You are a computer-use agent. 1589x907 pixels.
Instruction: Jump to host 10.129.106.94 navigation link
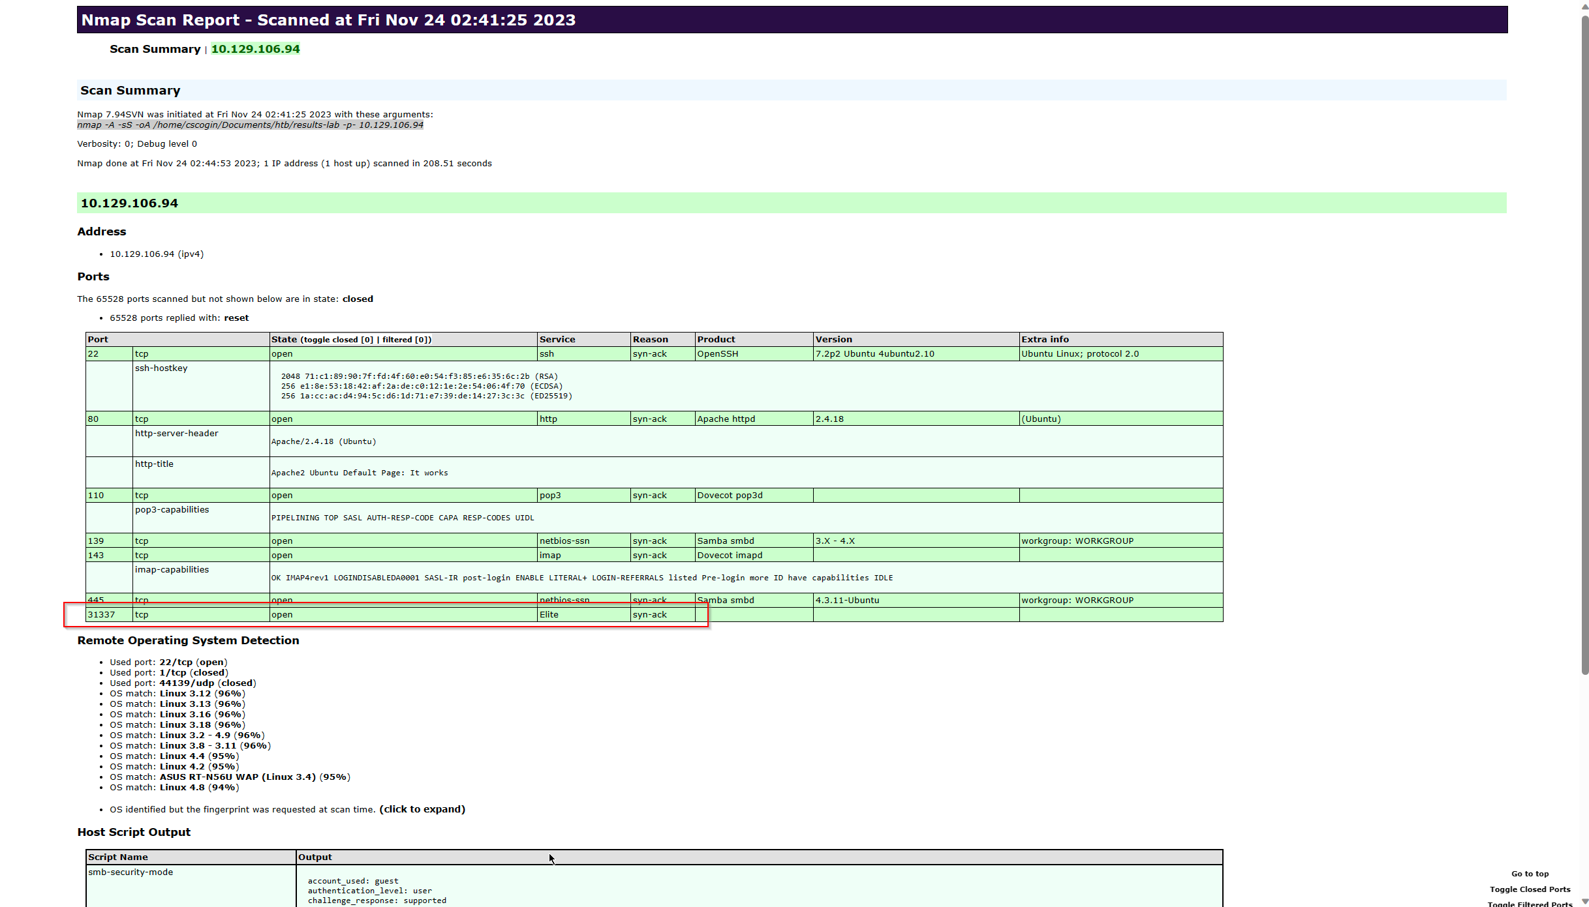255,49
